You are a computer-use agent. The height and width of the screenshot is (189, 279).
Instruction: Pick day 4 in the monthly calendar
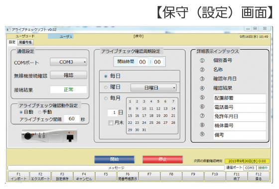click(x=151, y=101)
